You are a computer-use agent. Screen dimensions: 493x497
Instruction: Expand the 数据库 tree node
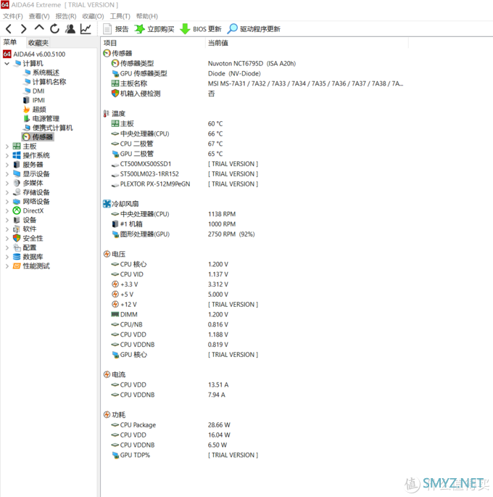[x=7, y=257]
